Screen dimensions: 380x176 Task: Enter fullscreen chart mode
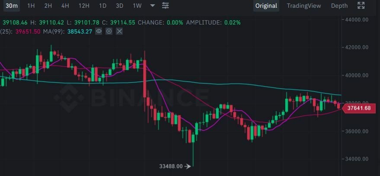coord(361,6)
